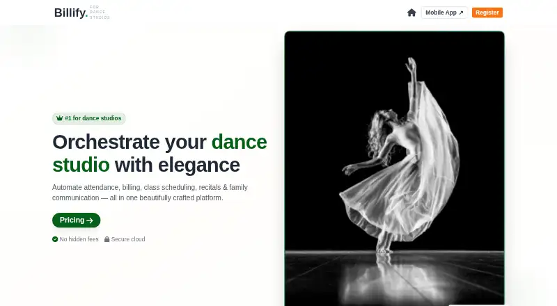Click the 'FOR DANCE STUDIOS' tagline
Viewport: 557px width, 306px height.
(x=100, y=13)
